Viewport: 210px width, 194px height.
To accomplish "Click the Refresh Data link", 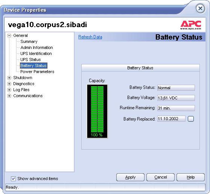I will (90, 37).
